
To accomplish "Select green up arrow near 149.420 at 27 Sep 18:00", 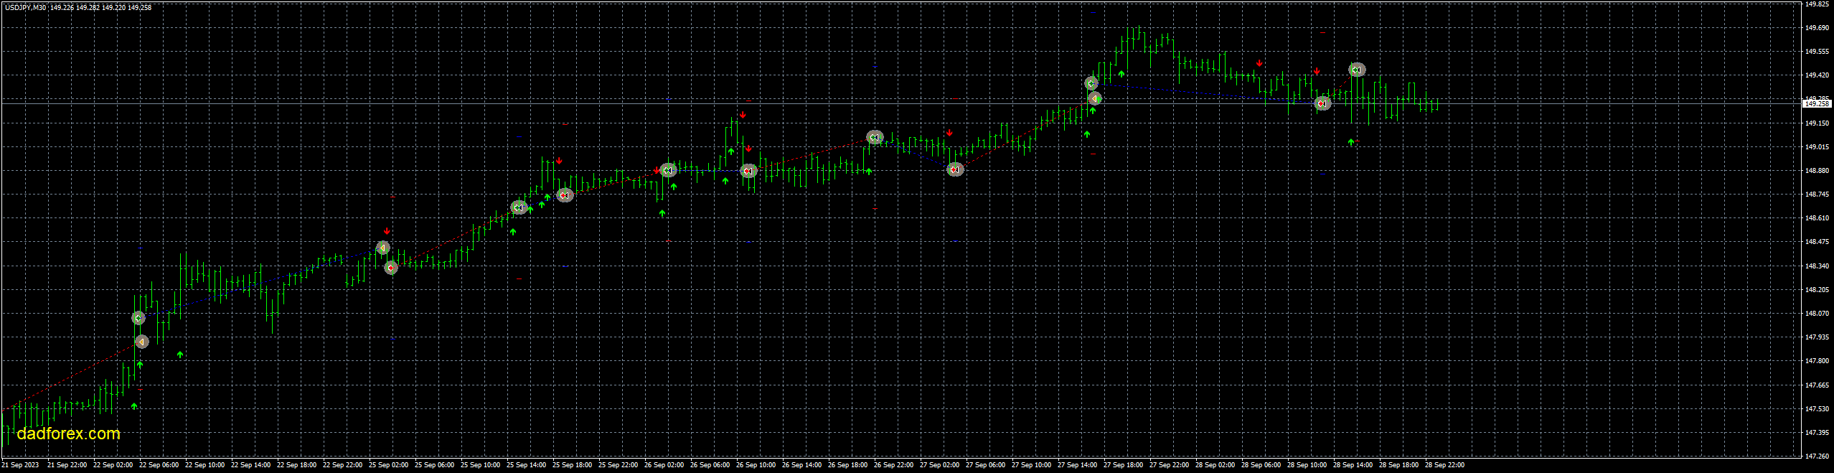I will (1121, 74).
